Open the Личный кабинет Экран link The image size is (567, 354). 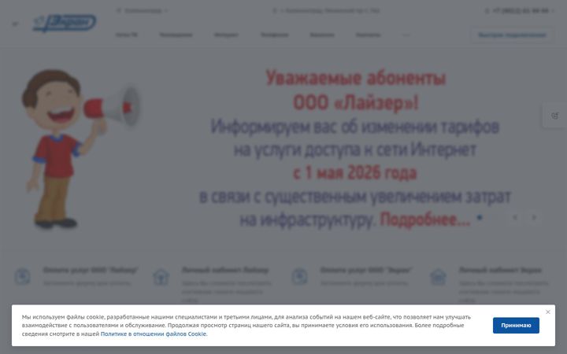(500, 270)
